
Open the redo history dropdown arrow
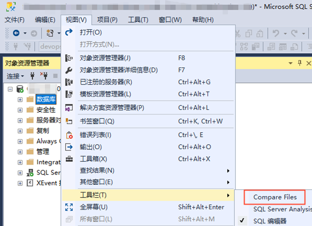(x=303, y=33)
